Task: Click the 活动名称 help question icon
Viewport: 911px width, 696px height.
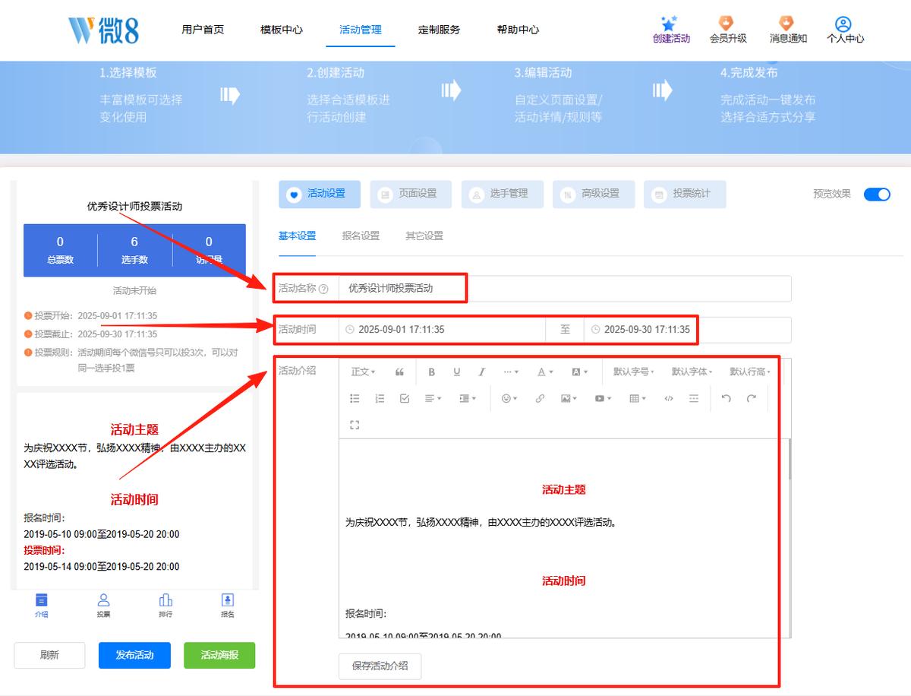Action: [x=323, y=289]
